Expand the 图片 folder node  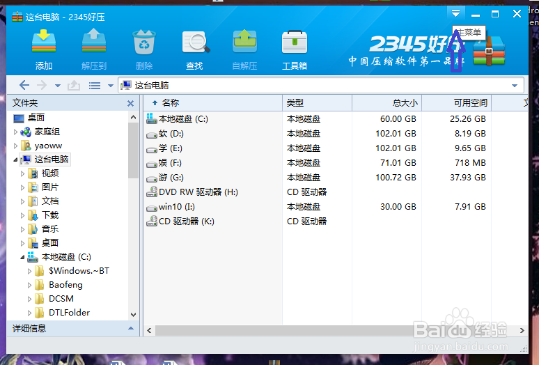[22, 187]
